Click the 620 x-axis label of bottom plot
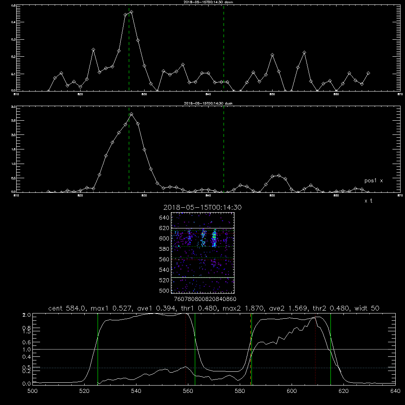Viewport: 405px width, 405px height. (343, 391)
